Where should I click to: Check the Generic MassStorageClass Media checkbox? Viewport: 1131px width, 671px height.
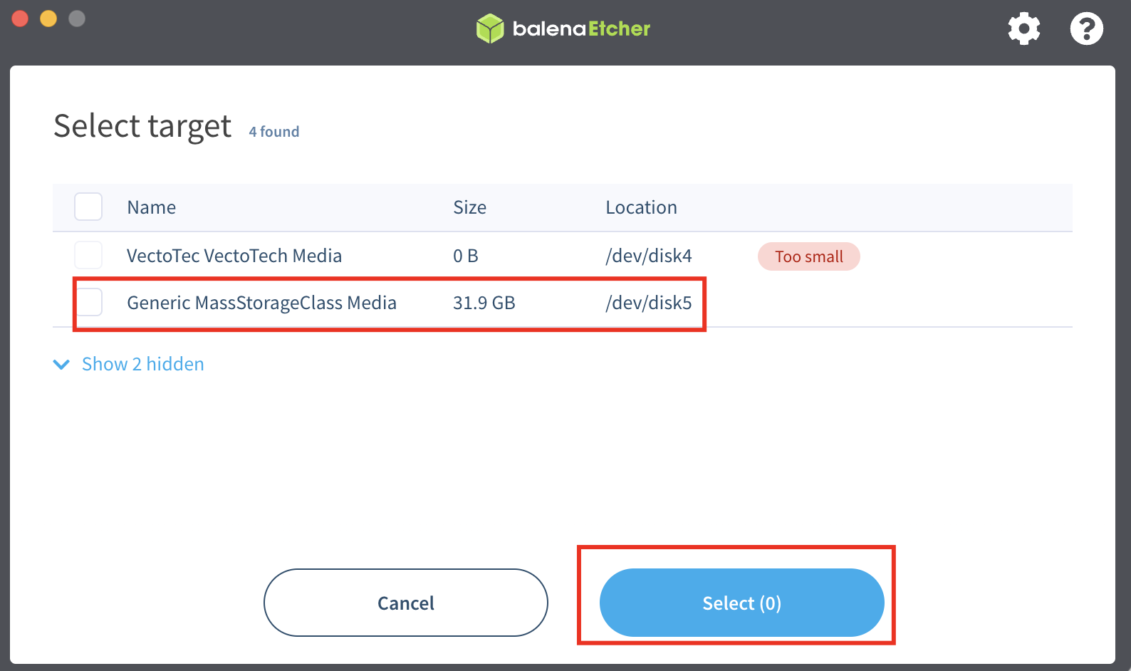89,303
